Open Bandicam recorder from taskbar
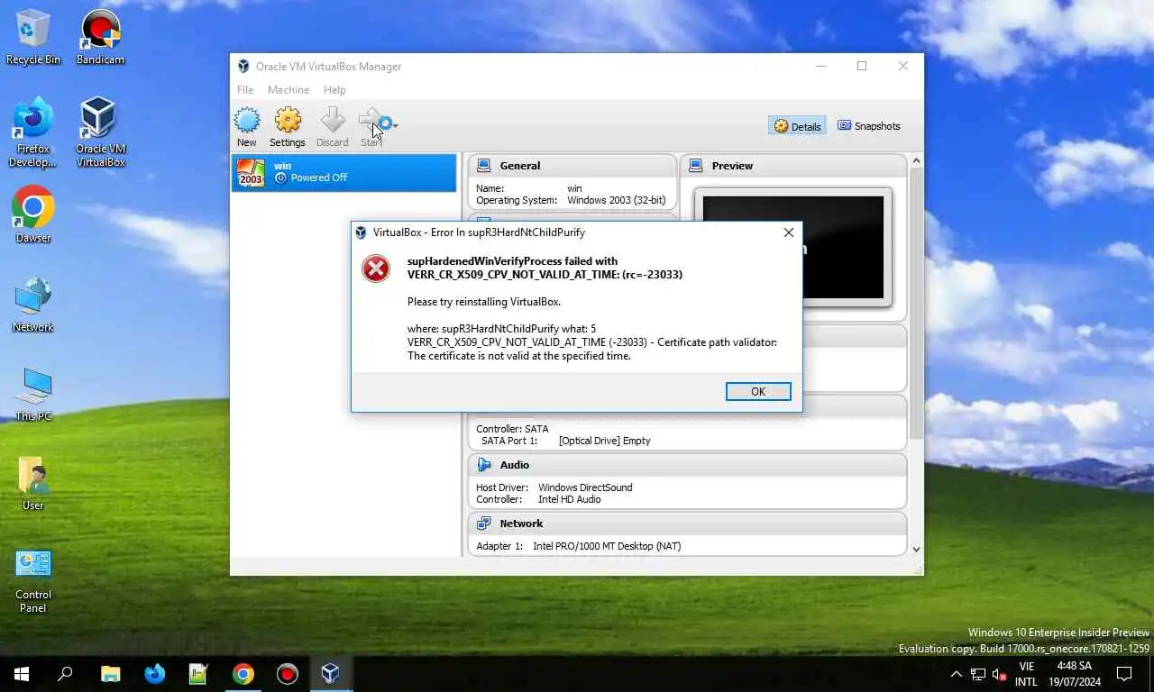The image size is (1154, 692). [x=287, y=674]
